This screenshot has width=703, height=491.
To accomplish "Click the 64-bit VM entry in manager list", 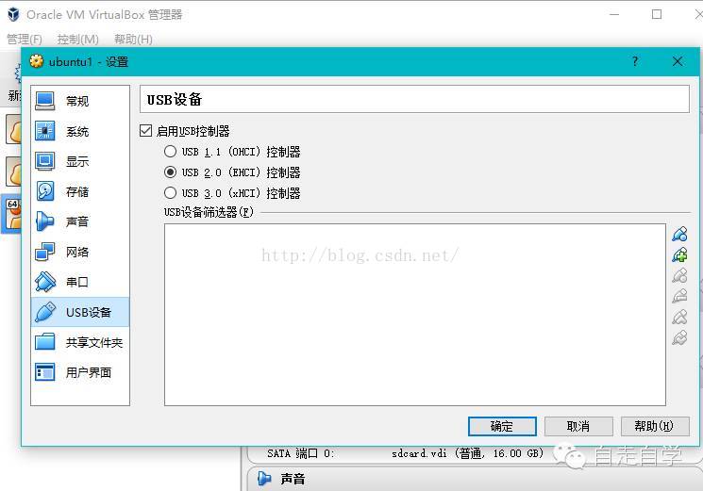I will 12,214.
